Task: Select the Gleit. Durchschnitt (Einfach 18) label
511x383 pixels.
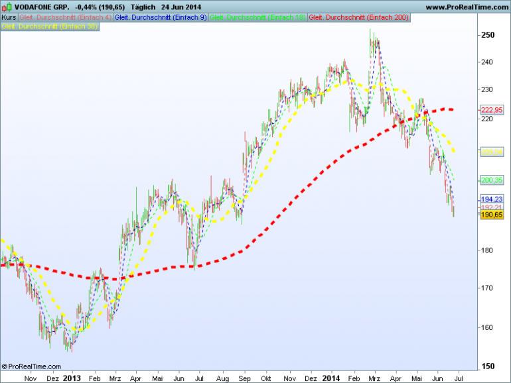Action: (257, 18)
